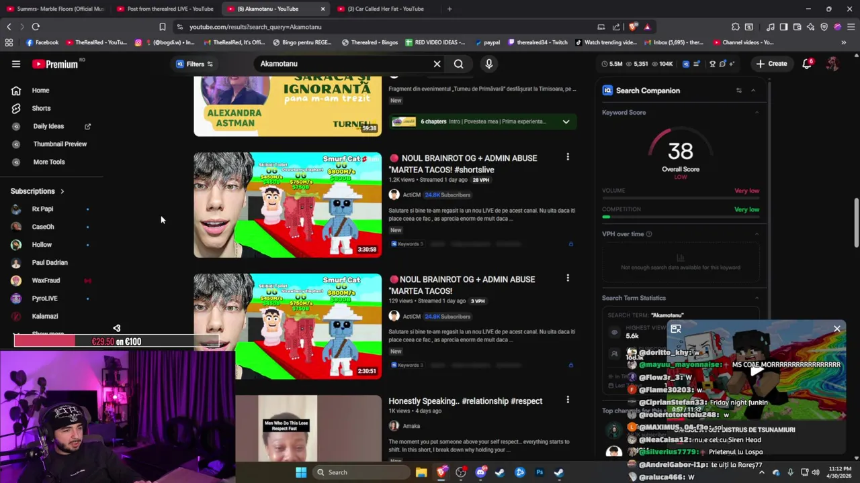Show hidden system tray icons
Image resolution: width=860 pixels, height=483 pixels.
click(761, 472)
